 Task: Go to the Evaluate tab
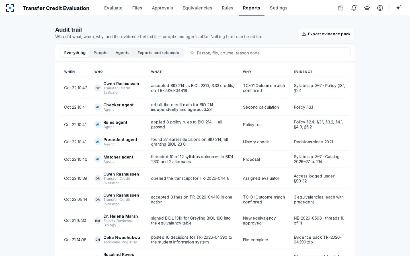[113, 8]
